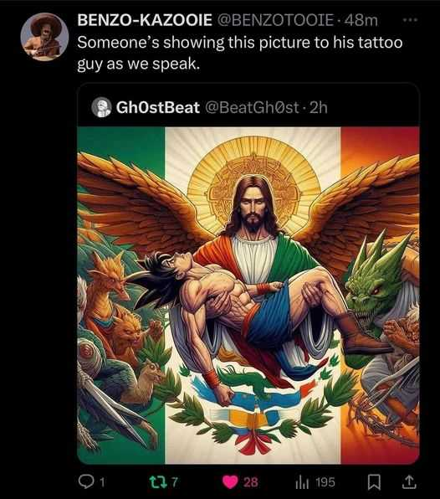Open the @BENZOTOOIE handle link

[x=275, y=20]
